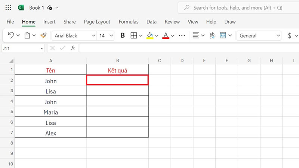The image size is (299, 168).
Task: Open the font size 14 dropdown
Action: (x=111, y=36)
